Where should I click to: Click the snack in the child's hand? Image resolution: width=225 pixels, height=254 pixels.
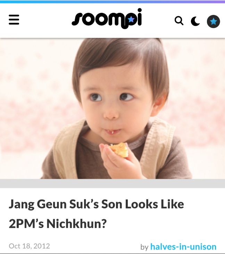click(119, 150)
